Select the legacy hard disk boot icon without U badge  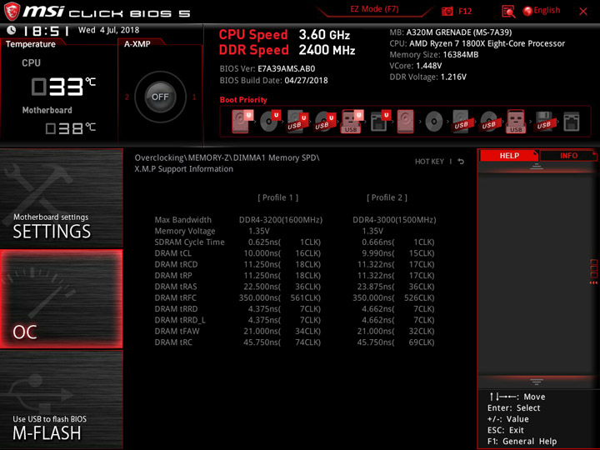click(x=405, y=122)
